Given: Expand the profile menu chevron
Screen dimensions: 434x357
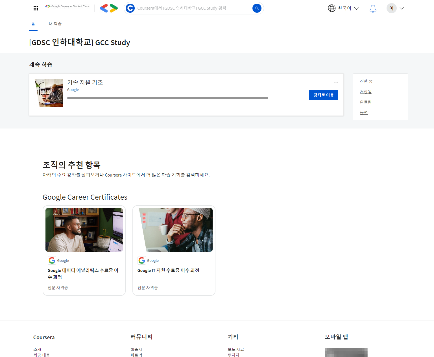Looking at the screenshot, I should [402, 8].
